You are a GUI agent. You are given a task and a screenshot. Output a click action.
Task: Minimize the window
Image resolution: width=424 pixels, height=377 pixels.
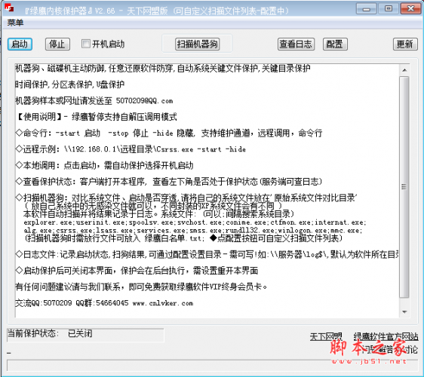click(367, 9)
